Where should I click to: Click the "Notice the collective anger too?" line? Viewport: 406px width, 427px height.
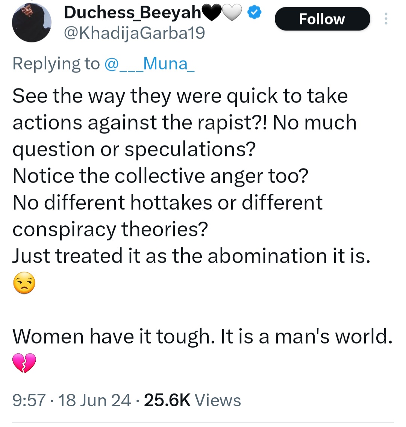click(161, 176)
